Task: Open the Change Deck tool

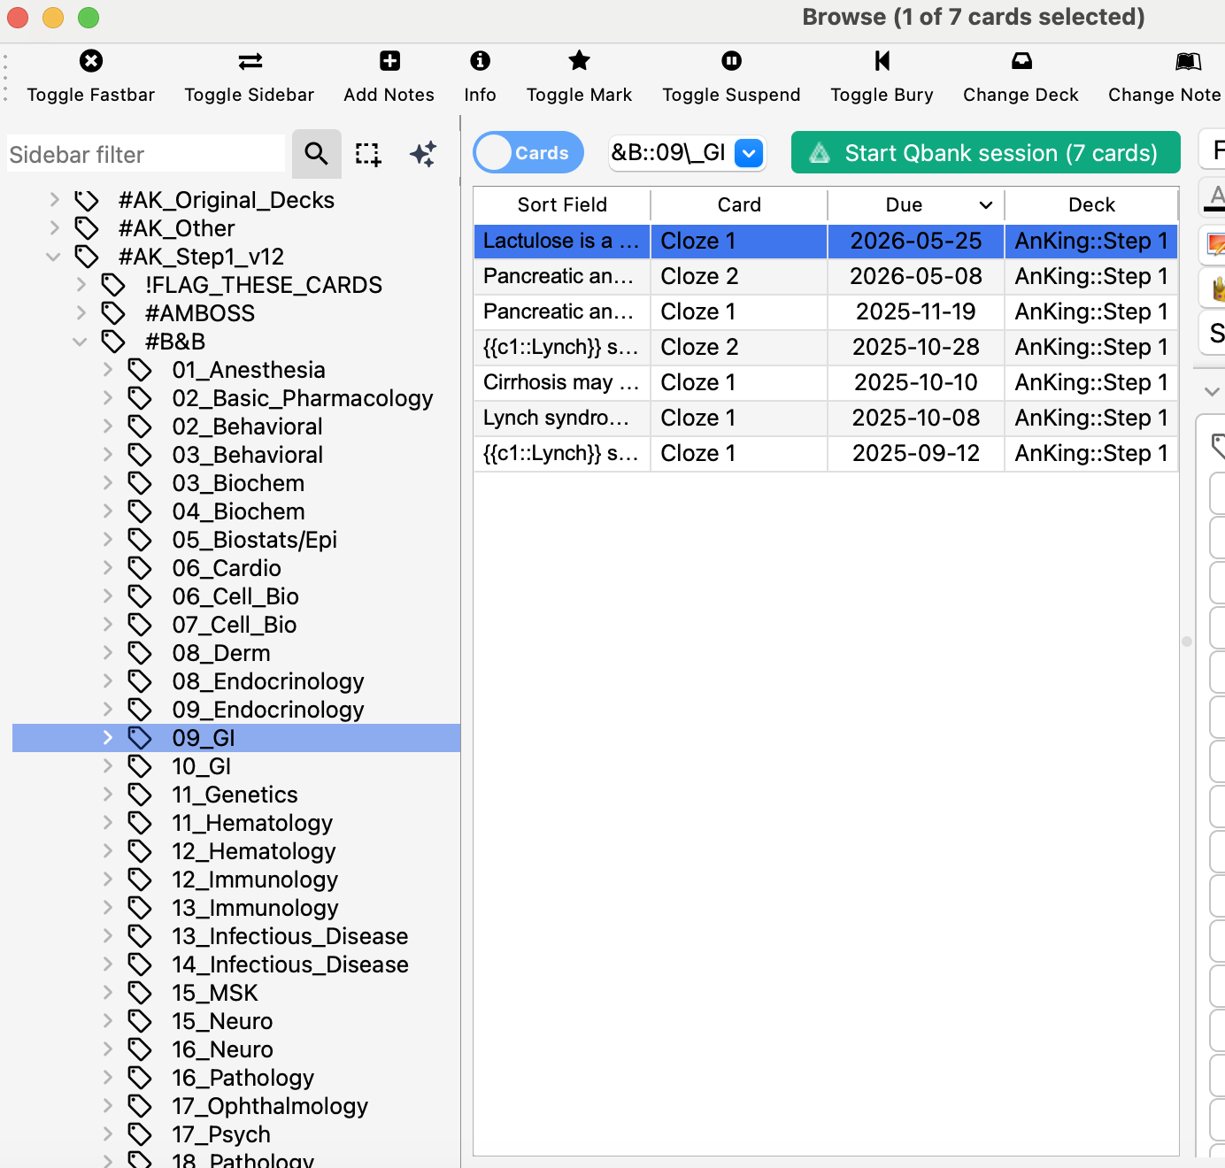Action: pos(1021,61)
